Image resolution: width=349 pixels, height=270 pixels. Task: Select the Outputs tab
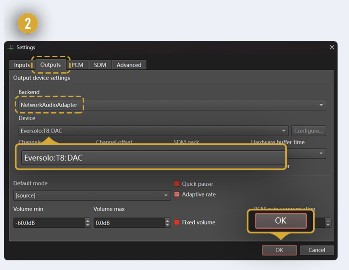(50, 65)
